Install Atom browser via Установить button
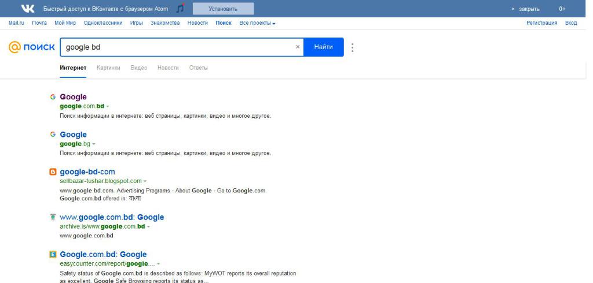The image size is (593, 283). tap(223, 9)
